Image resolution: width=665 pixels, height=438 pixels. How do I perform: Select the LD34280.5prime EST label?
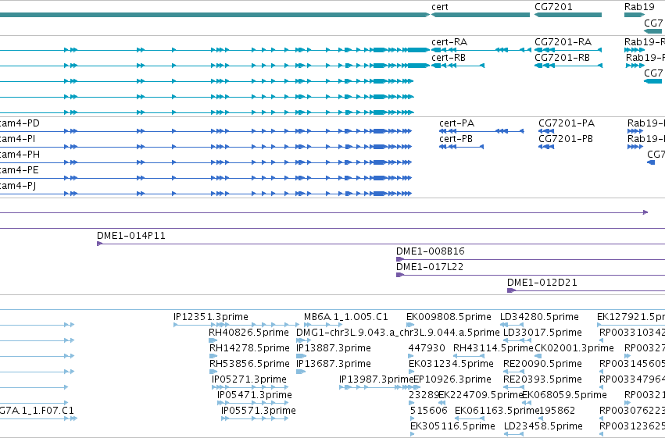(539, 317)
